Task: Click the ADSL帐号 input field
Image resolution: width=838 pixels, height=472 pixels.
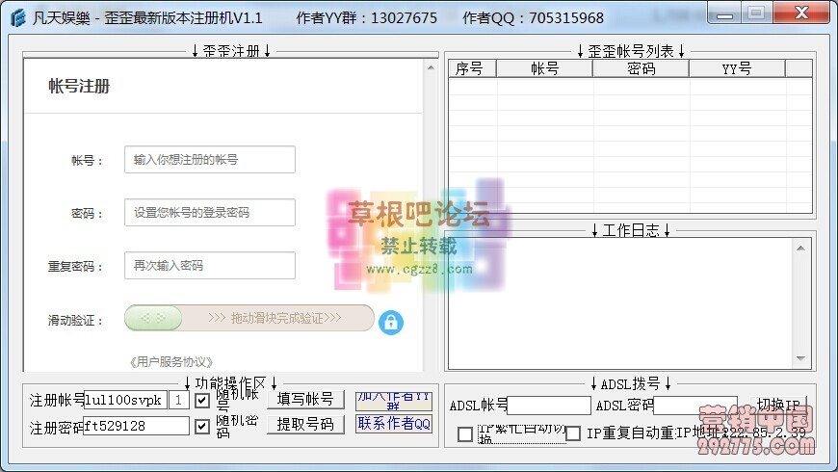Action: pos(549,406)
